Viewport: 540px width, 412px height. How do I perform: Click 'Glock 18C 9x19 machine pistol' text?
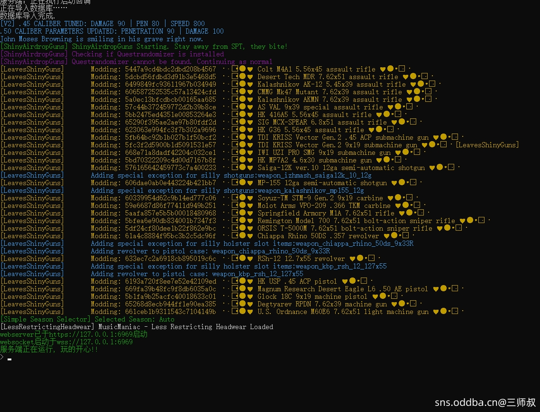[x=313, y=296]
